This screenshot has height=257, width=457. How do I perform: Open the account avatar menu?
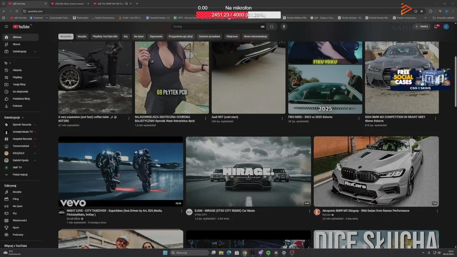[446, 27]
